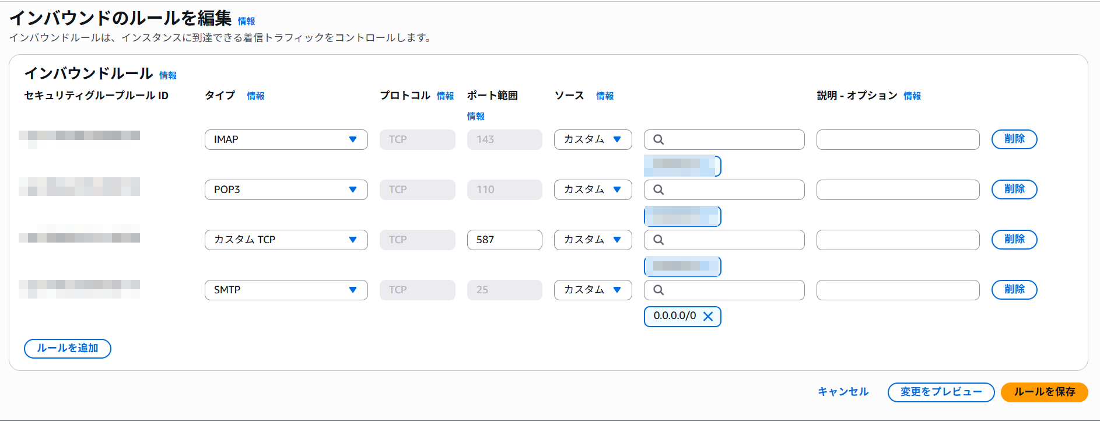
Task: Edit the port range field showing 587
Action: click(x=504, y=240)
